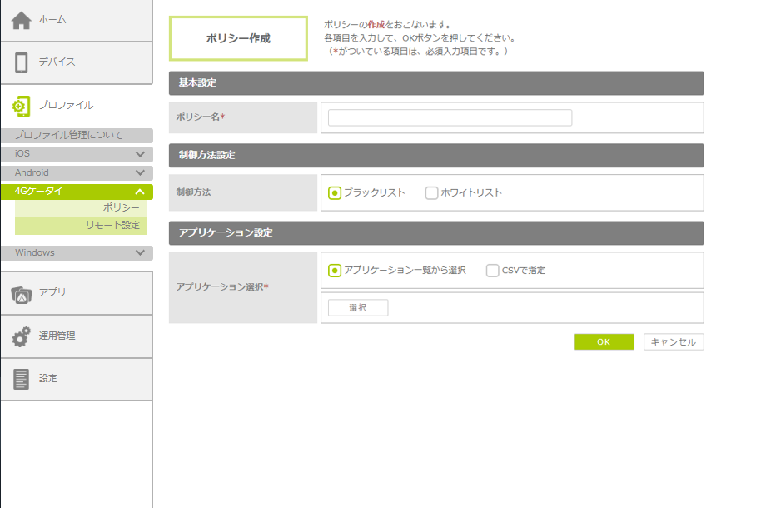Choose the CSVで指定 option
Screen dimensions: 766x508
(493, 271)
